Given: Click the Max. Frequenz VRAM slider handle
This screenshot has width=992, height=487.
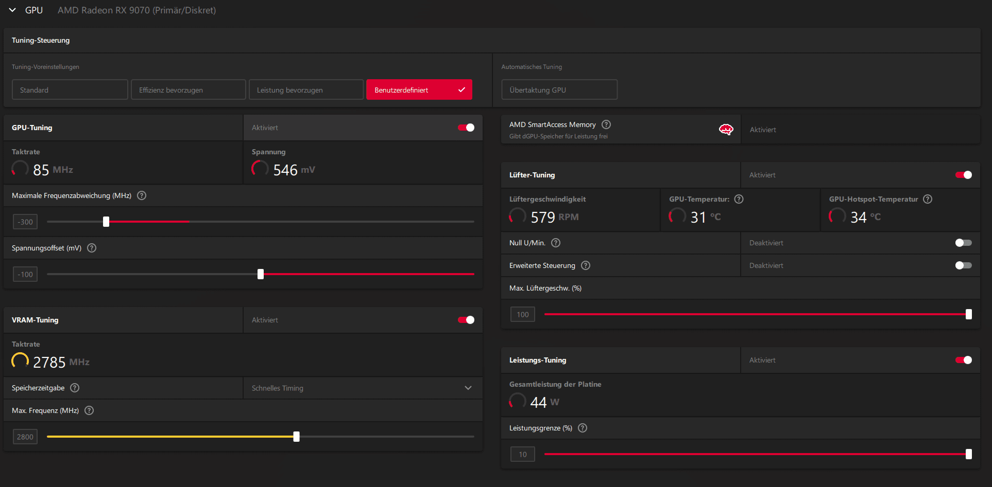Looking at the screenshot, I should point(296,437).
